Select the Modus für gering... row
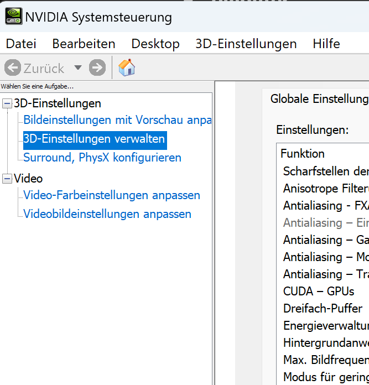Image resolution: width=369 pixels, height=385 pixels. click(x=325, y=377)
